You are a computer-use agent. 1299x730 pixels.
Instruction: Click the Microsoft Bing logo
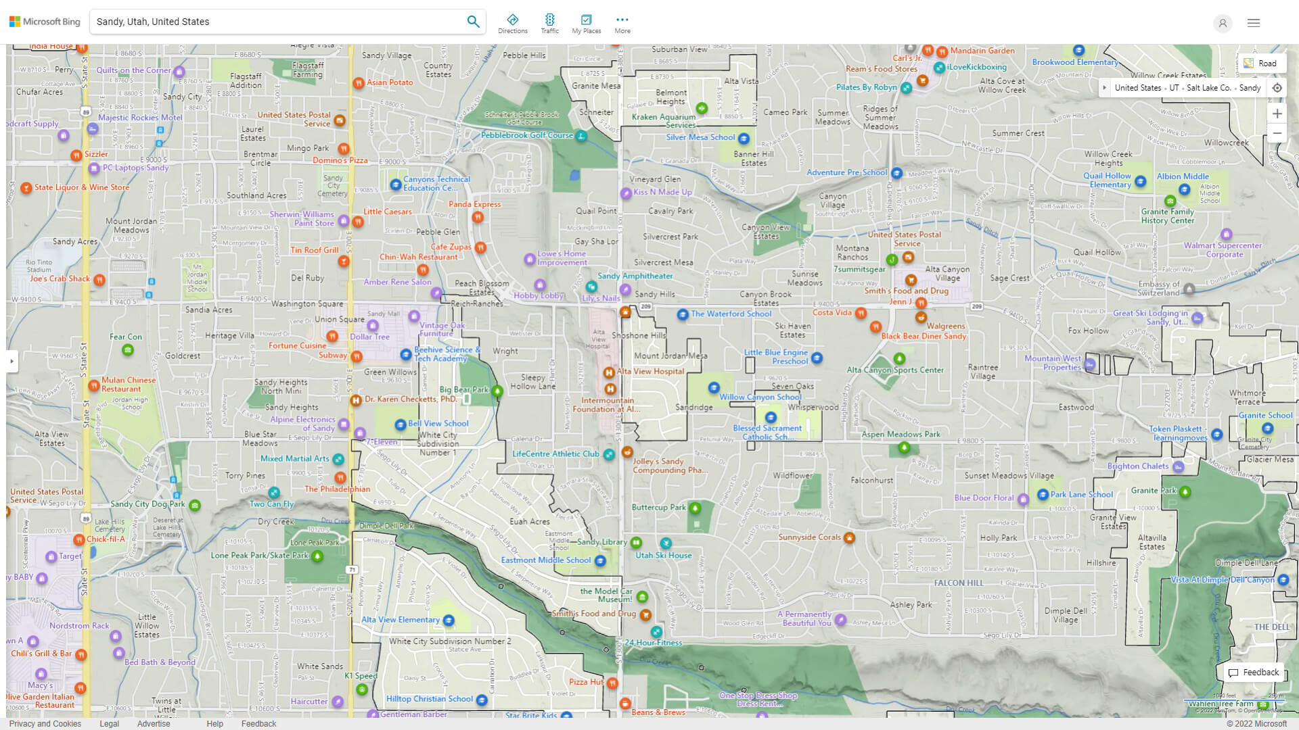[44, 21]
